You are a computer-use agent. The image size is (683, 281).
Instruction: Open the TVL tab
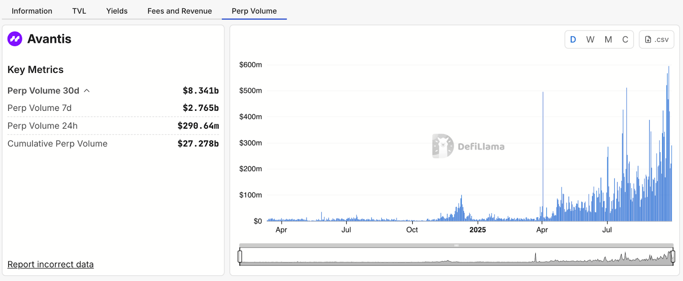(x=79, y=11)
